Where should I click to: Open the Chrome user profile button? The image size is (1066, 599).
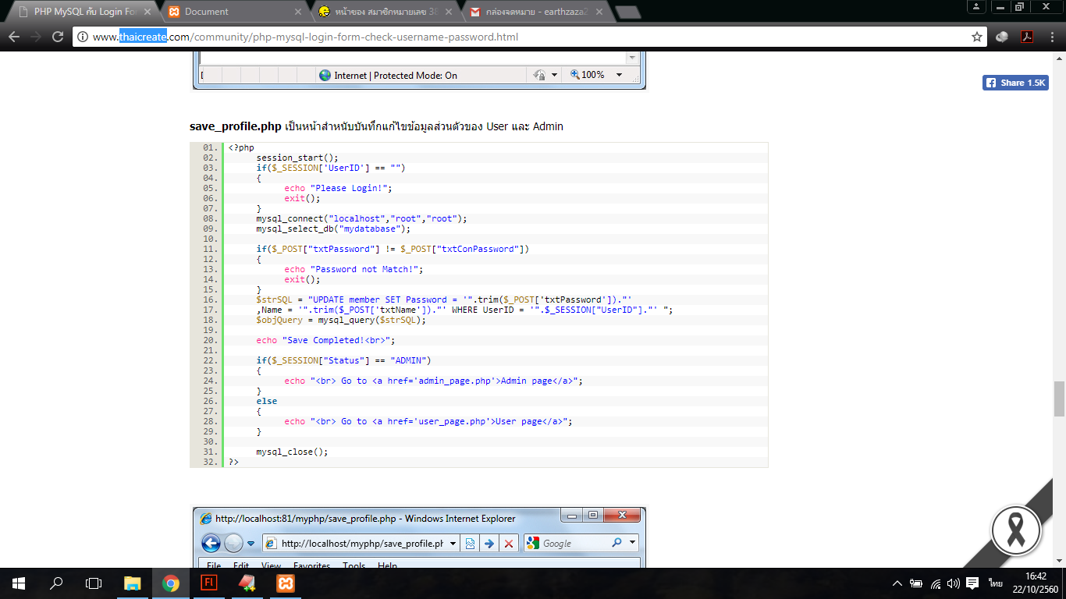pyautogui.click(x=976, y=7)
